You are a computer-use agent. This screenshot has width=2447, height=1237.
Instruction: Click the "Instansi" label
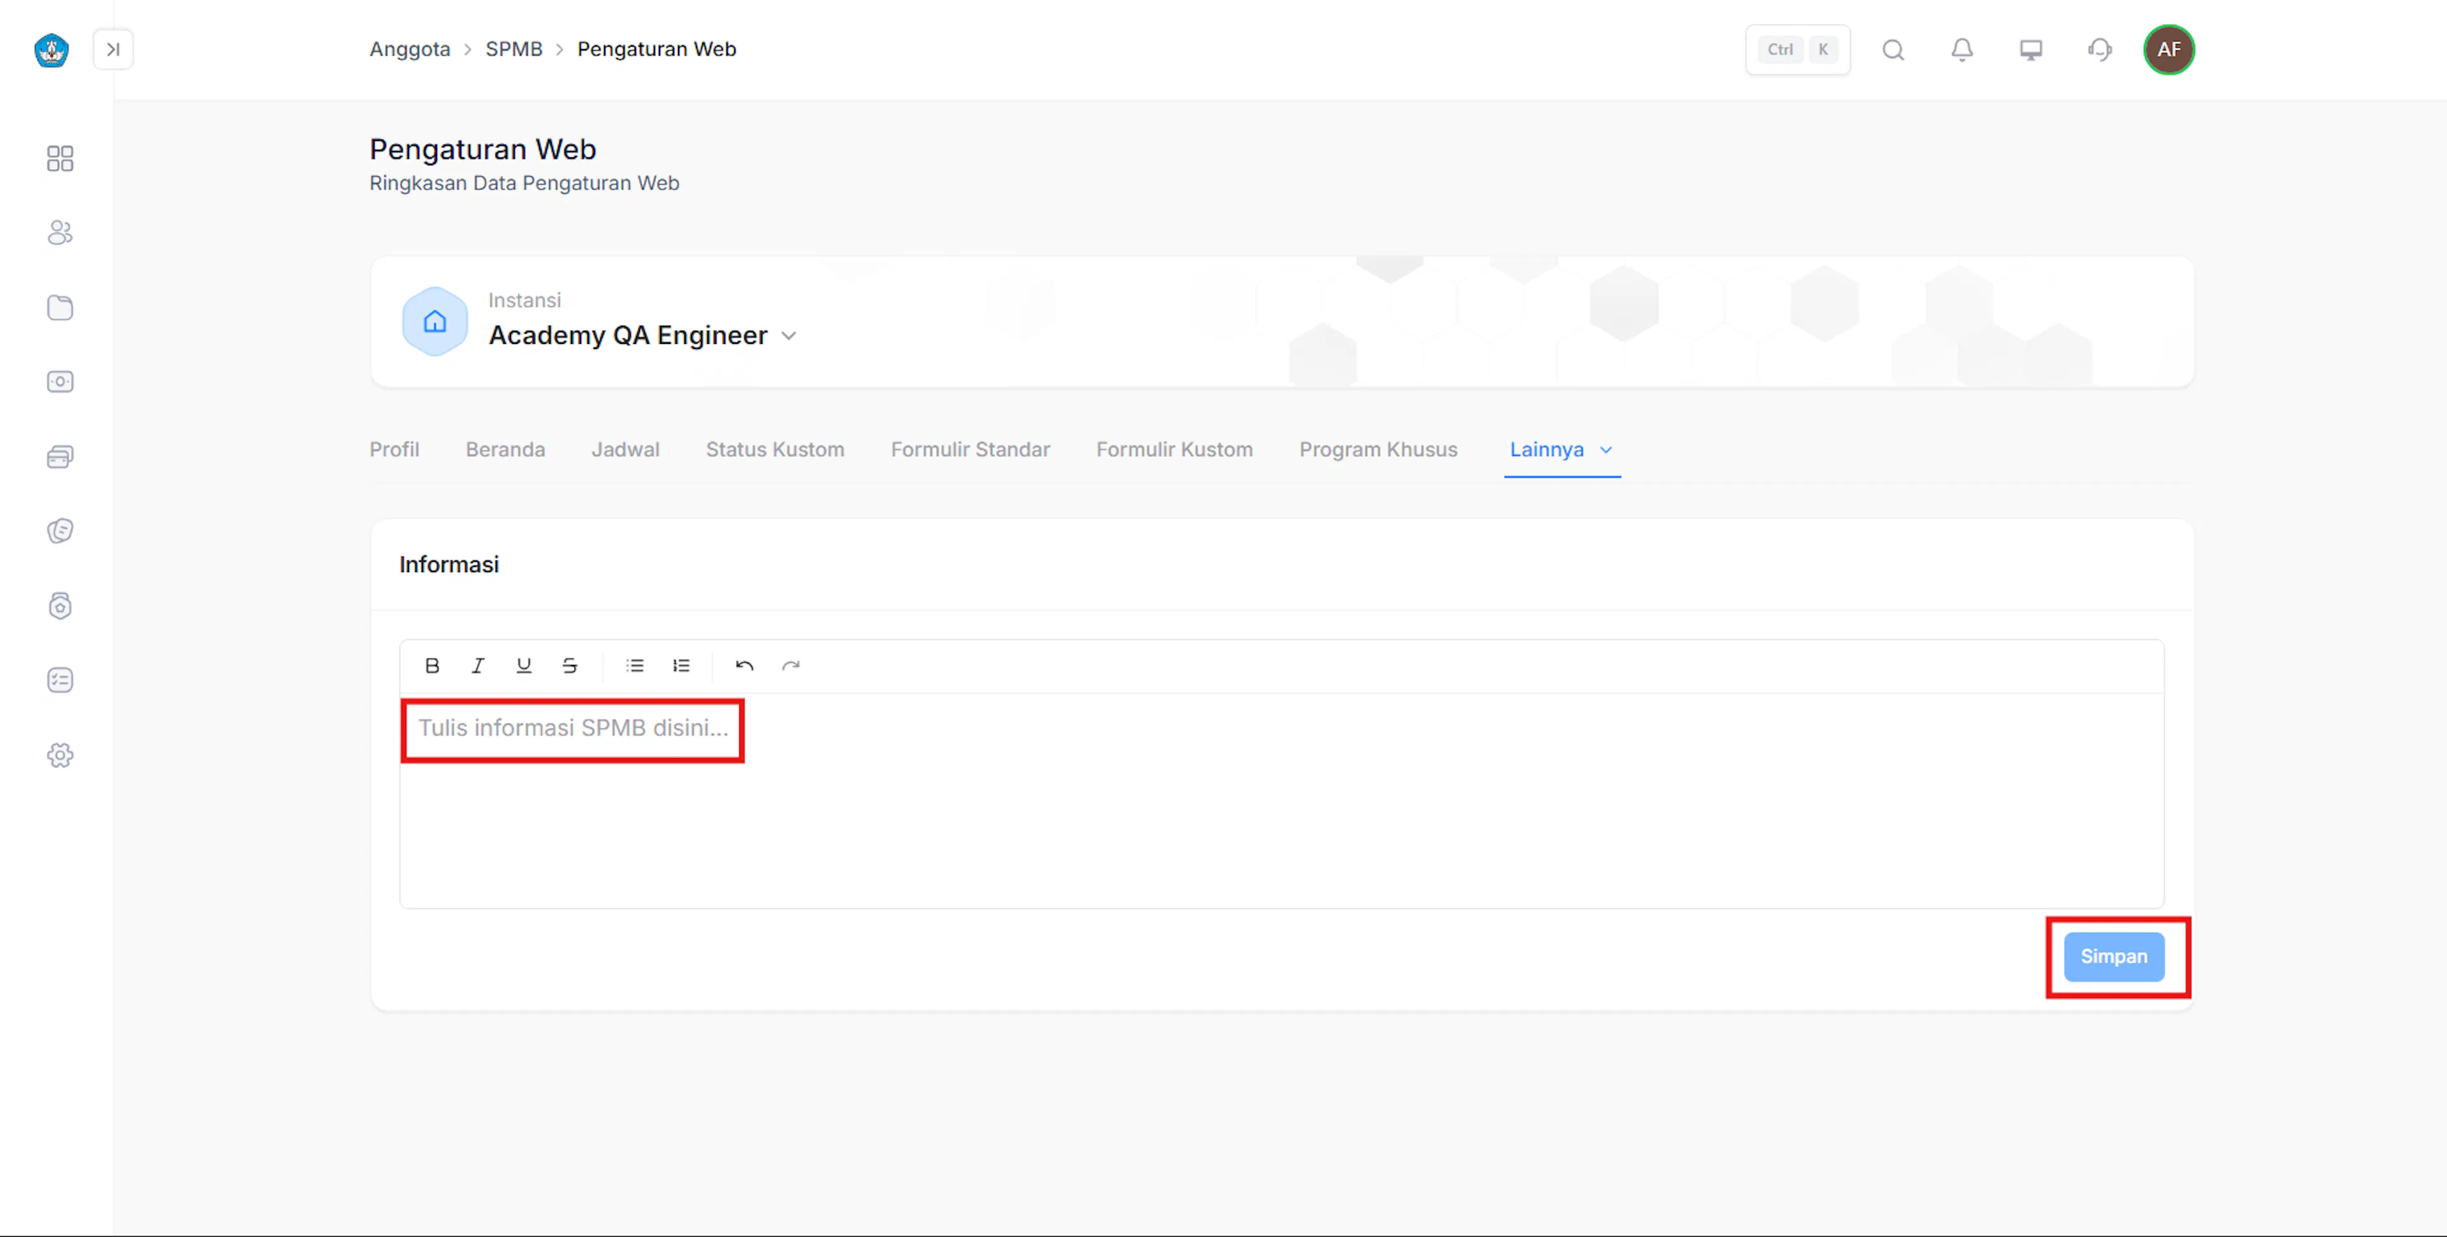[x=524, y=300]
